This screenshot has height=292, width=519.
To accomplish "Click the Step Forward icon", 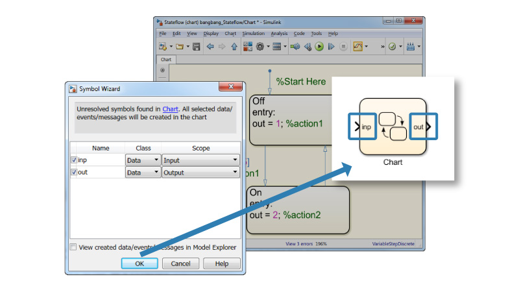I will coord(331,47).
